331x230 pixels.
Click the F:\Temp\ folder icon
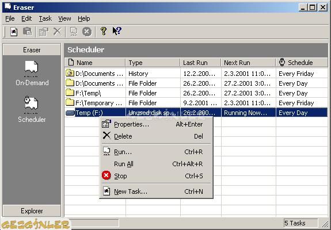(x=70, y=93)
